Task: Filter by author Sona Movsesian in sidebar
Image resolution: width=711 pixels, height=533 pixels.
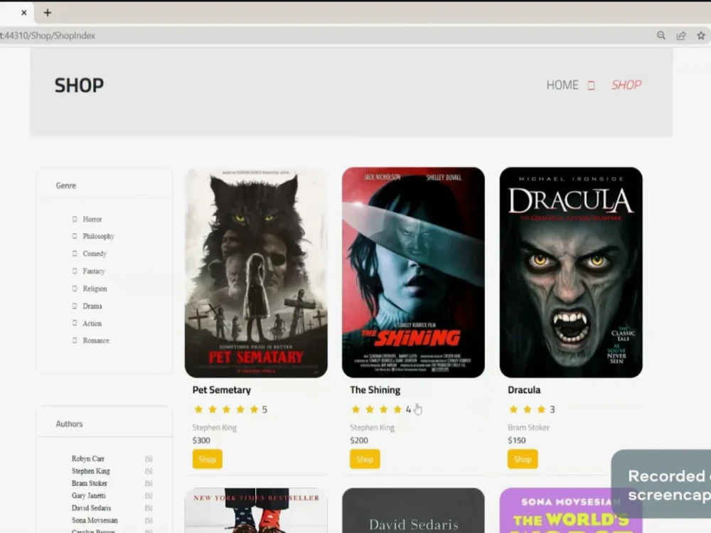Action: pyautogui.click(x=95, y=520)
